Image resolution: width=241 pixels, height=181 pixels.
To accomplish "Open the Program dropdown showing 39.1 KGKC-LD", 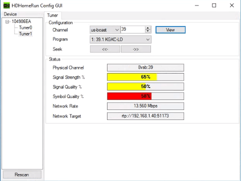I will 120,39.
